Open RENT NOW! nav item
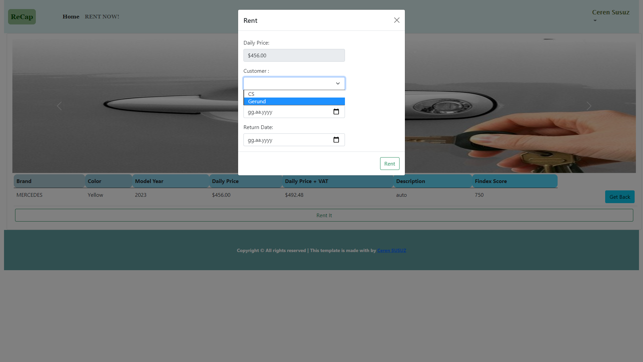643x362 pixels. click(x=102, y=17)
